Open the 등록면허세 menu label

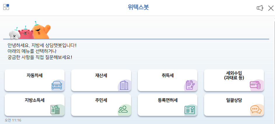(168, 100)
